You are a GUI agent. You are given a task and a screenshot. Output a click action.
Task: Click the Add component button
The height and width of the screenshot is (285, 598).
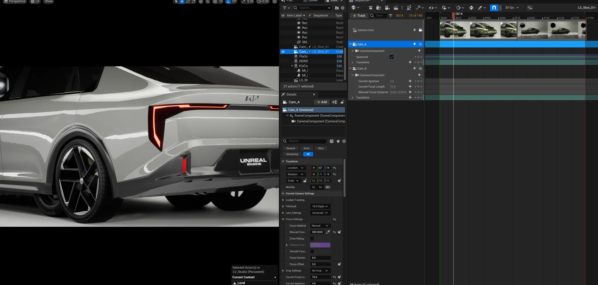pos(322,102)
